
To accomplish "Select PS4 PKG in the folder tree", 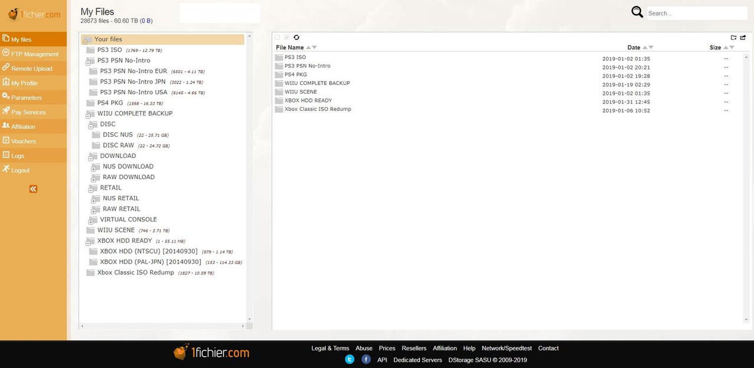I will 110,103.
